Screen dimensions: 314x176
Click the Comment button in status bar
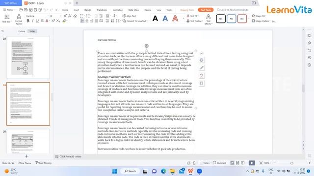(219, 163)
